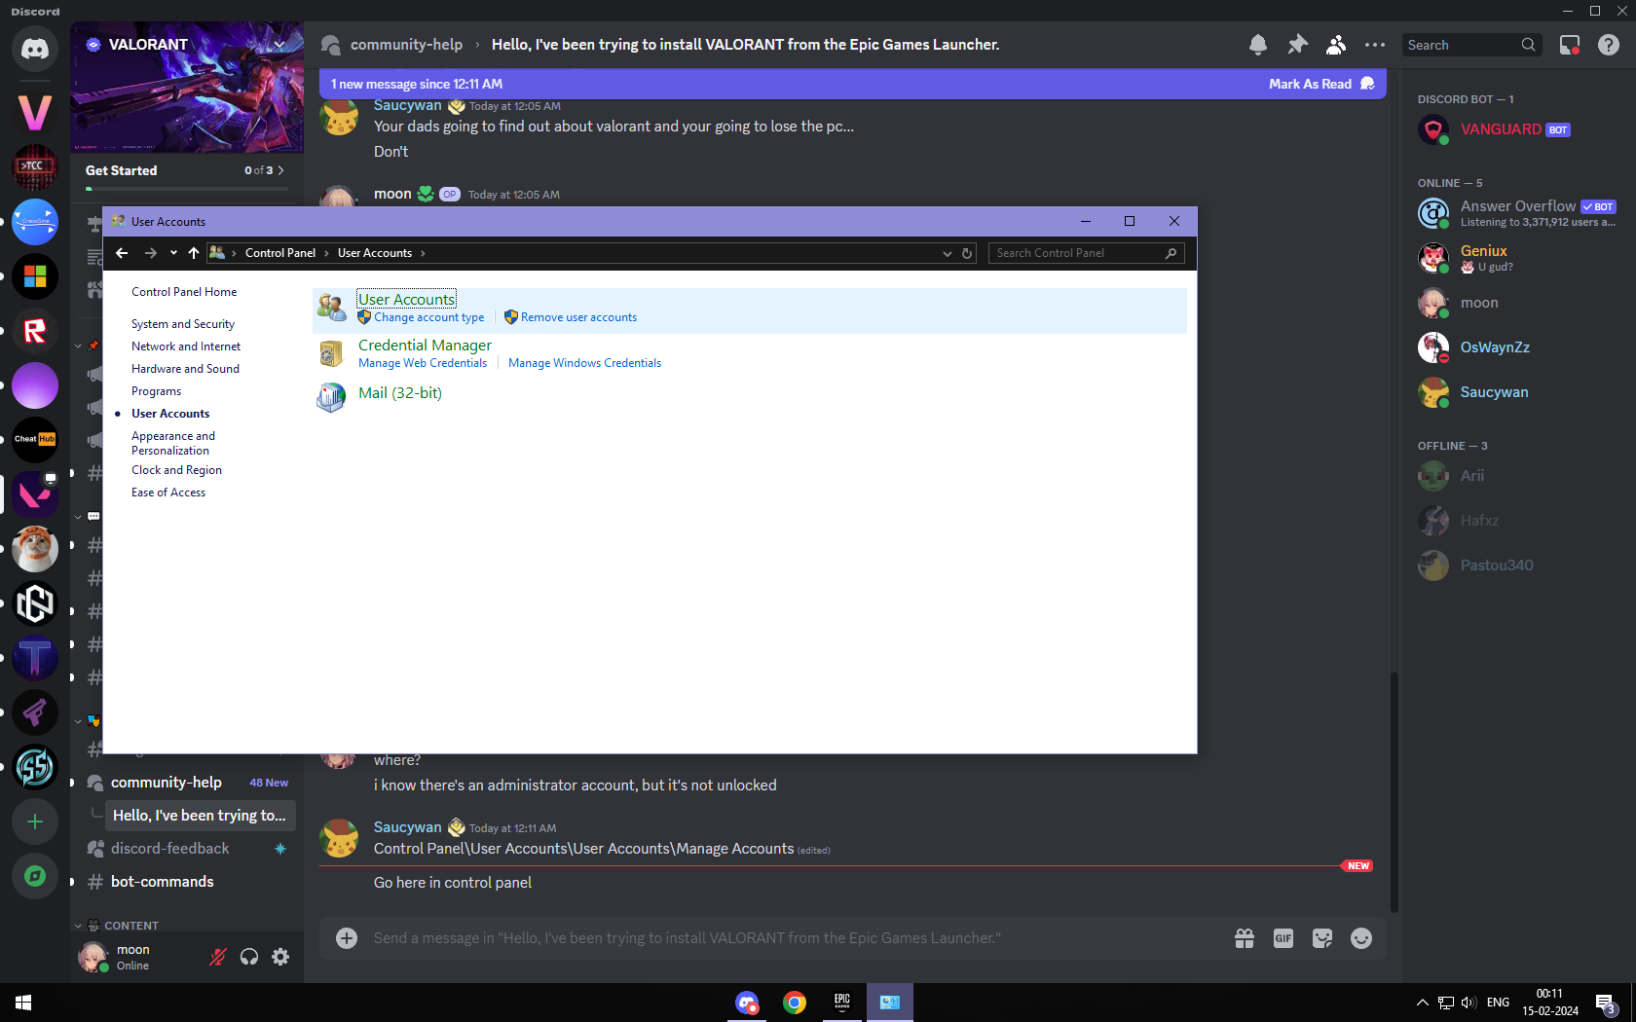The width and height of the screenshot is (1636, 1022).
Task: Go up one level in Control Panel
Action: pyautogui.click(x=194, y=253)
